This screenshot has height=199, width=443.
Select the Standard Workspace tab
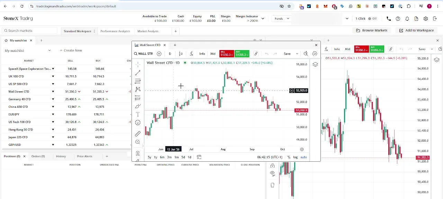click(x=77, y=31)
